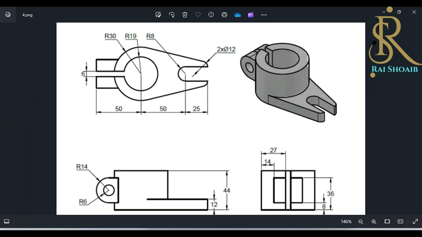Click the isometric 3D part rendering

(288, 82)
